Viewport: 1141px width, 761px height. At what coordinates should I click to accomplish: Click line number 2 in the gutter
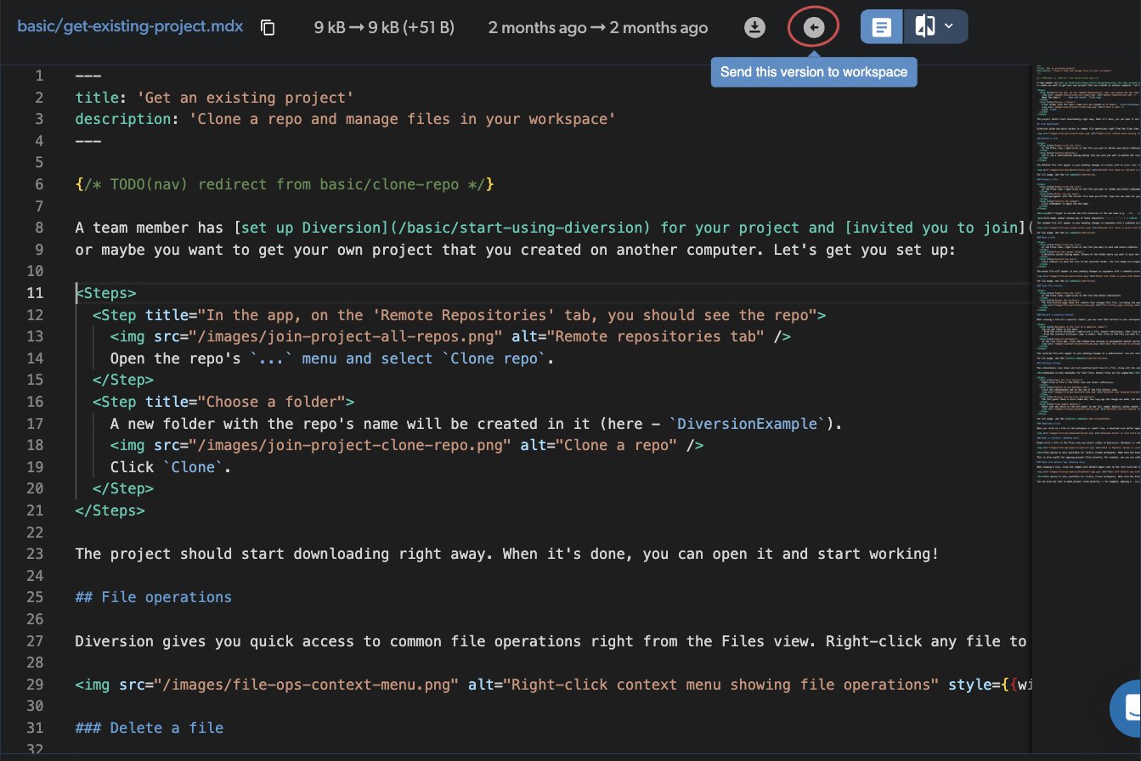pyautogui.click(x=38, y=98)
